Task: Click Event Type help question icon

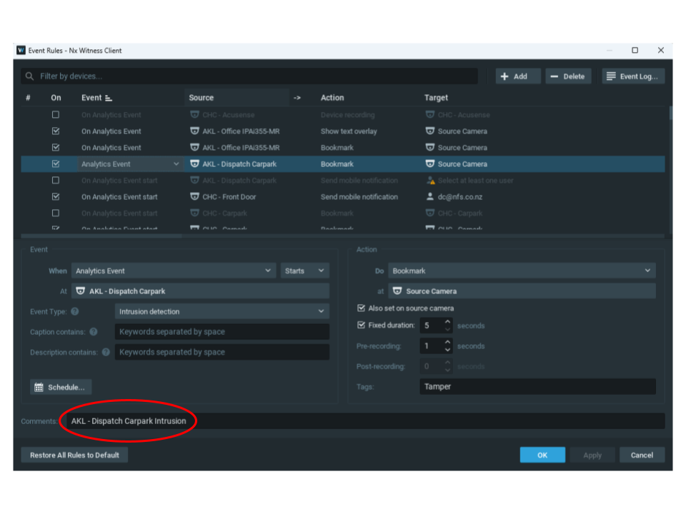Action: [x=75, y=312]
